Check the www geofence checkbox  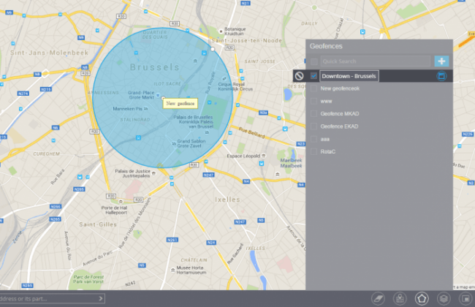point(313,101)
